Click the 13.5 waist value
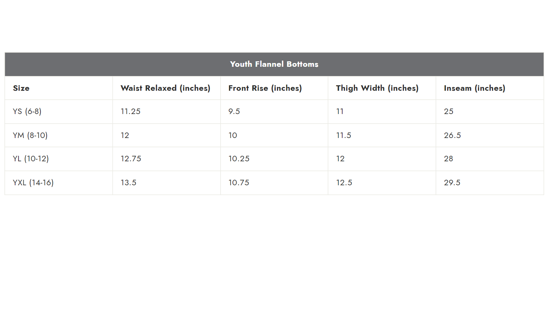Viewport: 550px width, 314px height. pos(129,183)
